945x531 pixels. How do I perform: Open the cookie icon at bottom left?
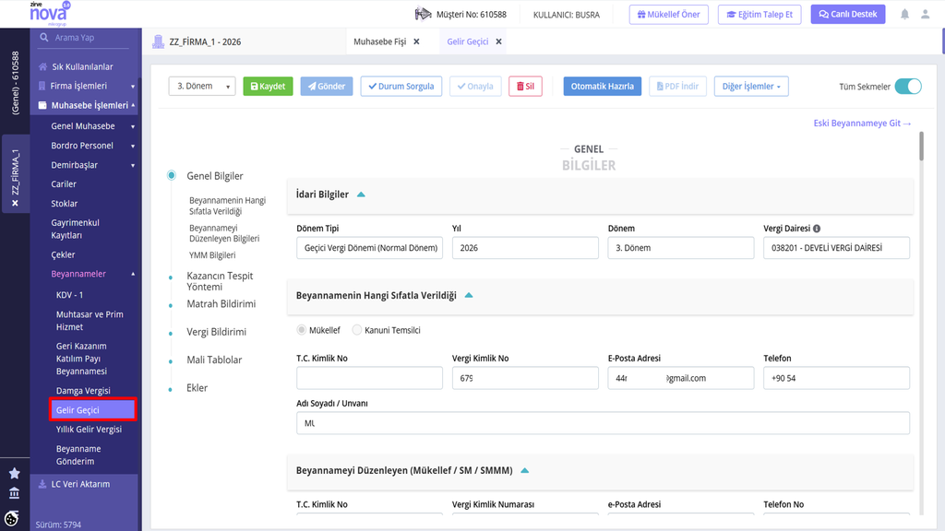(x=11, y=518)
